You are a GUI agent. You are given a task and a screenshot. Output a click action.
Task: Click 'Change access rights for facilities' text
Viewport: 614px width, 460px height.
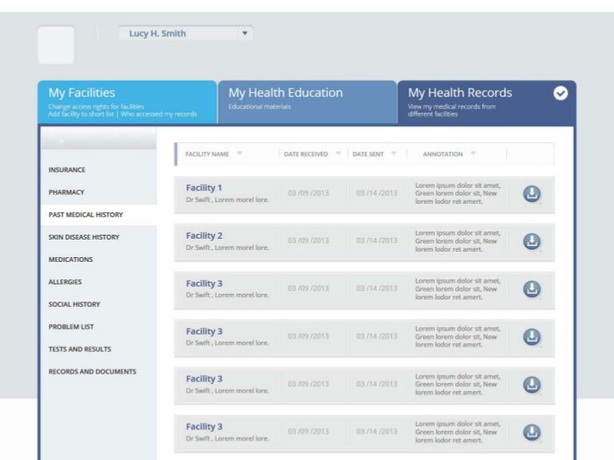point(96,106)
